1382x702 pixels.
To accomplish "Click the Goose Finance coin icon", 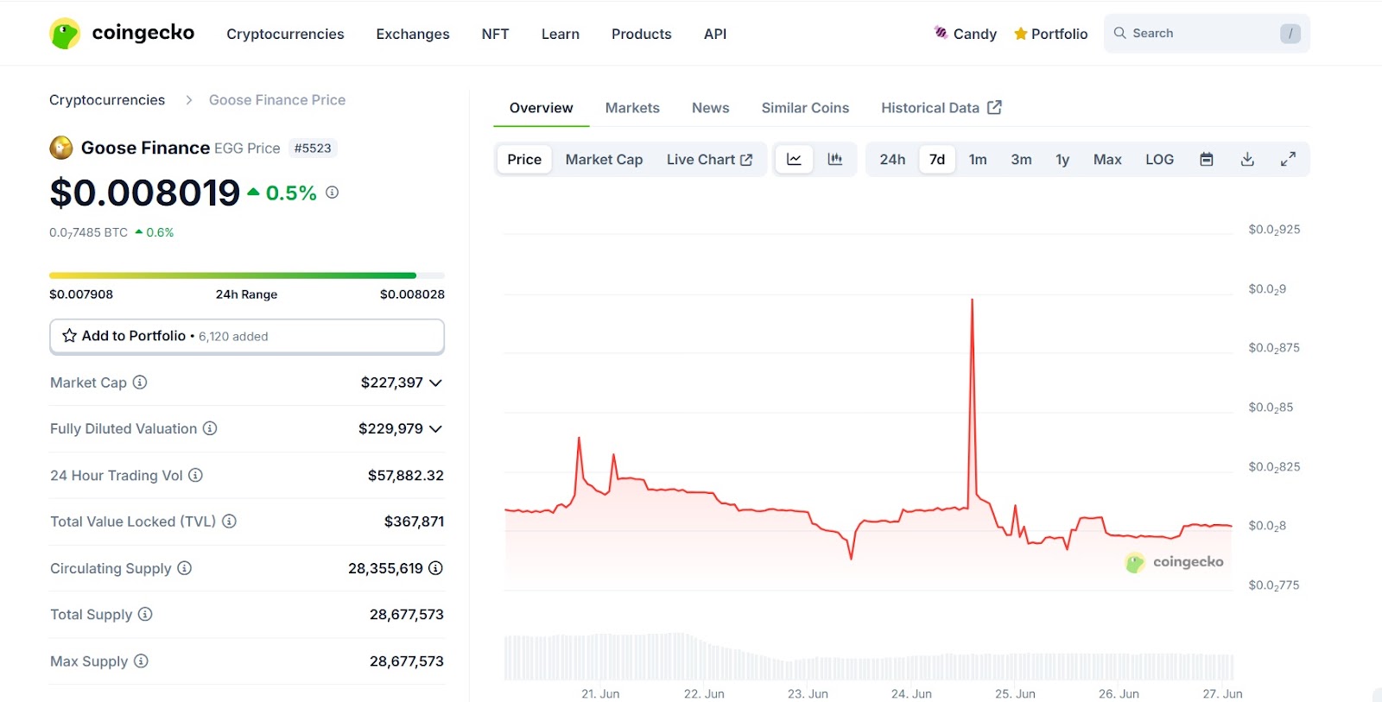I will (61, 148).
